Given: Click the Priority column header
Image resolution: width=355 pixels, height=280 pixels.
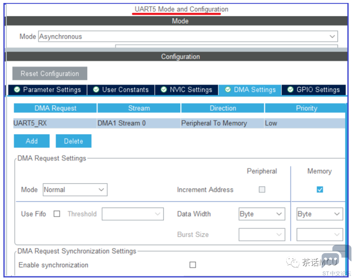Looking at the screenshot, I should (305, 108).
